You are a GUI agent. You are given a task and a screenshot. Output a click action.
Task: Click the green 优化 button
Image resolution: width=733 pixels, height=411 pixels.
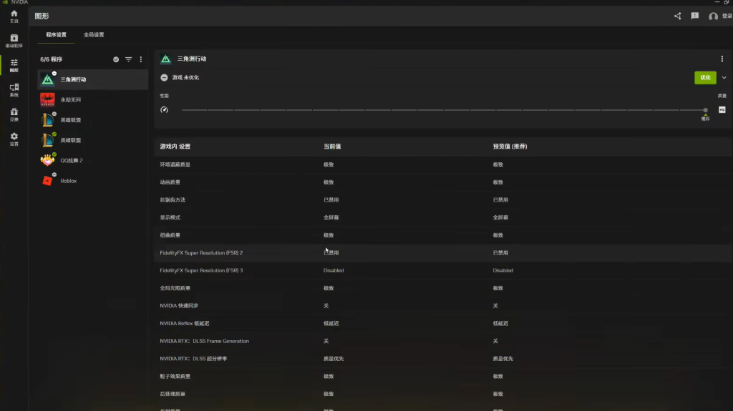pos(705,77)
